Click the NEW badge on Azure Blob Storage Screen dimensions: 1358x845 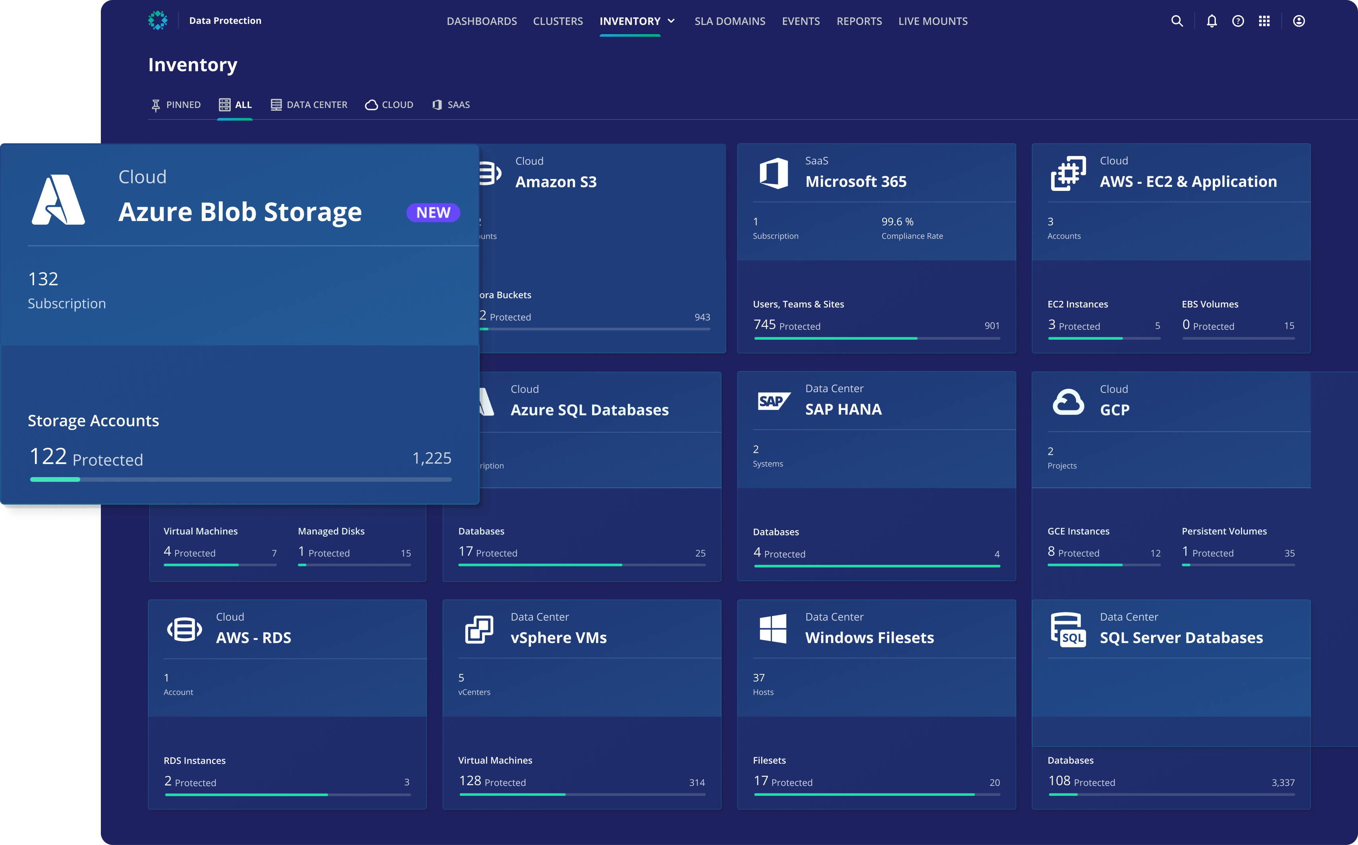pyautogui.click(x=433, y=212)
